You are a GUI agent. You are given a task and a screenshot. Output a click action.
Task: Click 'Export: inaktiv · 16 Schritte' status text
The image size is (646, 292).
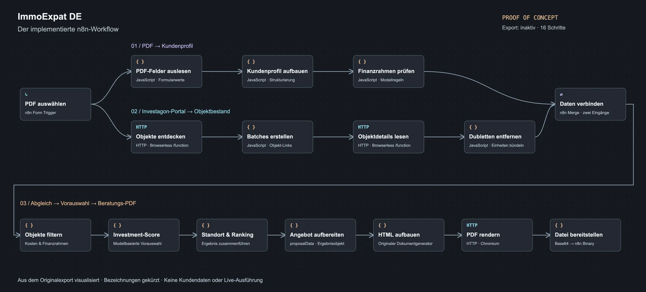534,28
